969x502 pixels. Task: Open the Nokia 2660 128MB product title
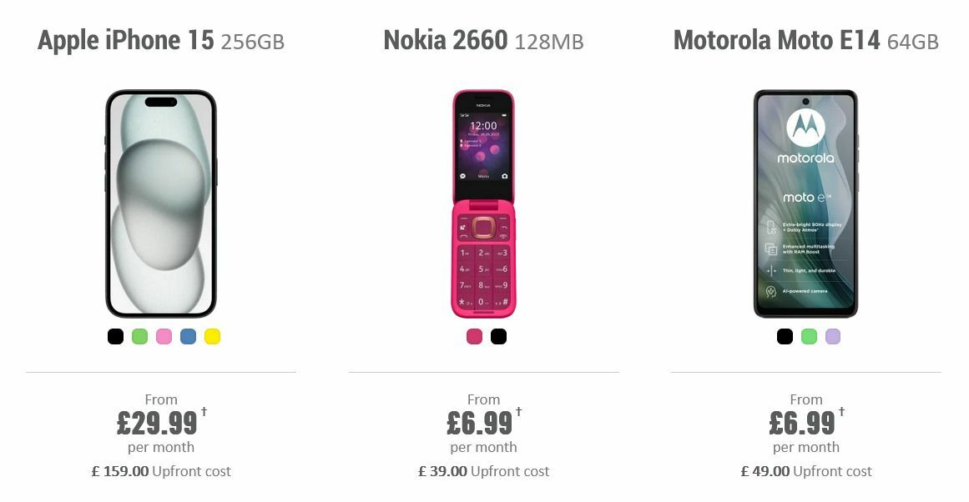click(x=484, y=39)
